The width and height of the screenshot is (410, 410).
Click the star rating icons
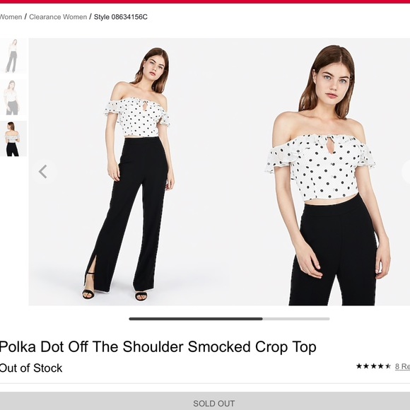(373, 366)
